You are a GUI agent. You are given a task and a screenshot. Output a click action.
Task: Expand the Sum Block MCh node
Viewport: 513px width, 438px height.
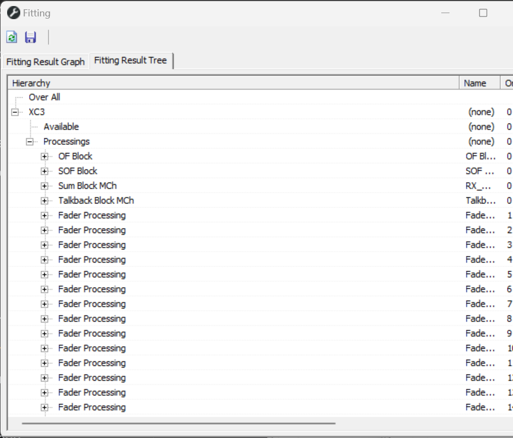(44, 186)
